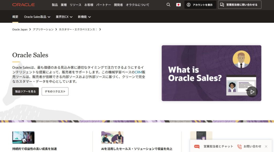274x152 pixels.
Task: Open thumbnail above 持続的で収益性の高い成長を加速
Action: pos(23,138)
